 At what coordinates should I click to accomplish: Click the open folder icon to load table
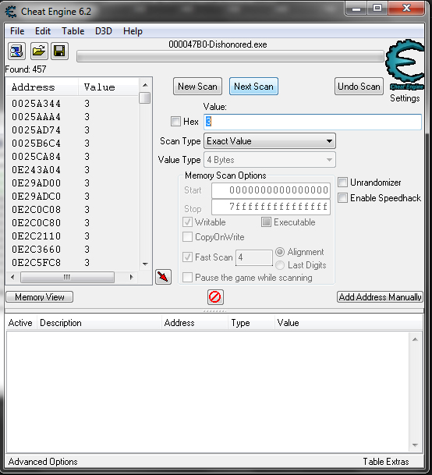tap(39, 51)
